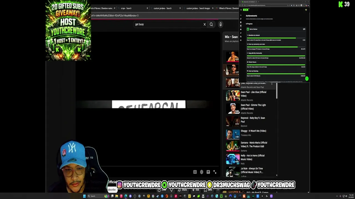Click the 3:37 currently playing thumbnail
Screen dimensions: 355x199
tap(232, 70)
